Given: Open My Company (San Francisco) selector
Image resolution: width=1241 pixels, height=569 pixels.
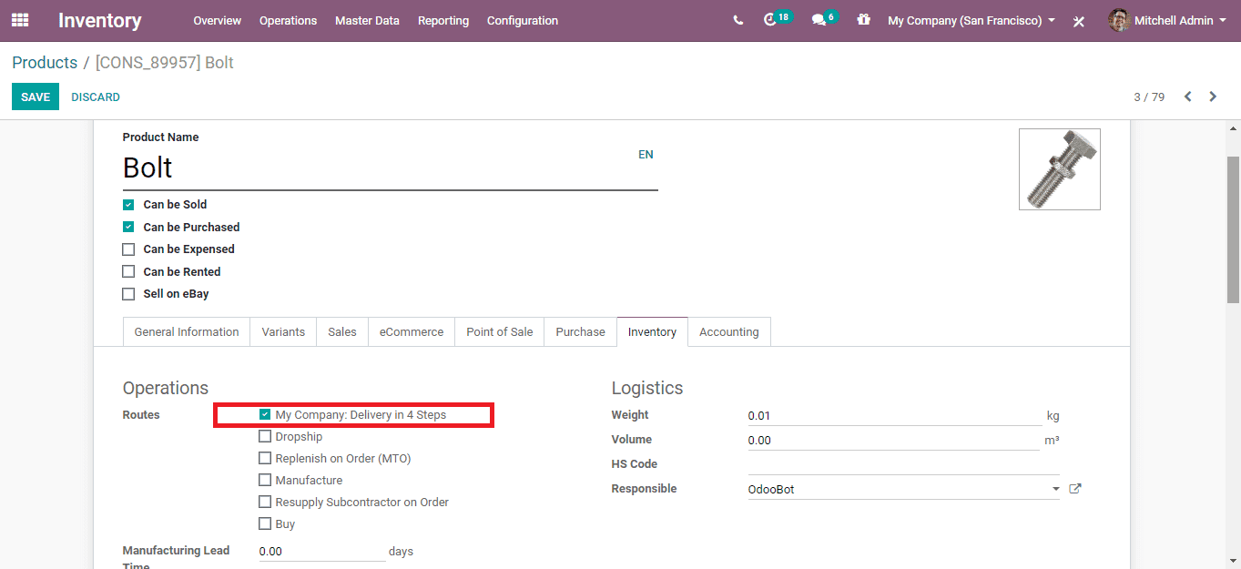Looking at the screenshot, I should pyautogui.click(x=971, y=20).
